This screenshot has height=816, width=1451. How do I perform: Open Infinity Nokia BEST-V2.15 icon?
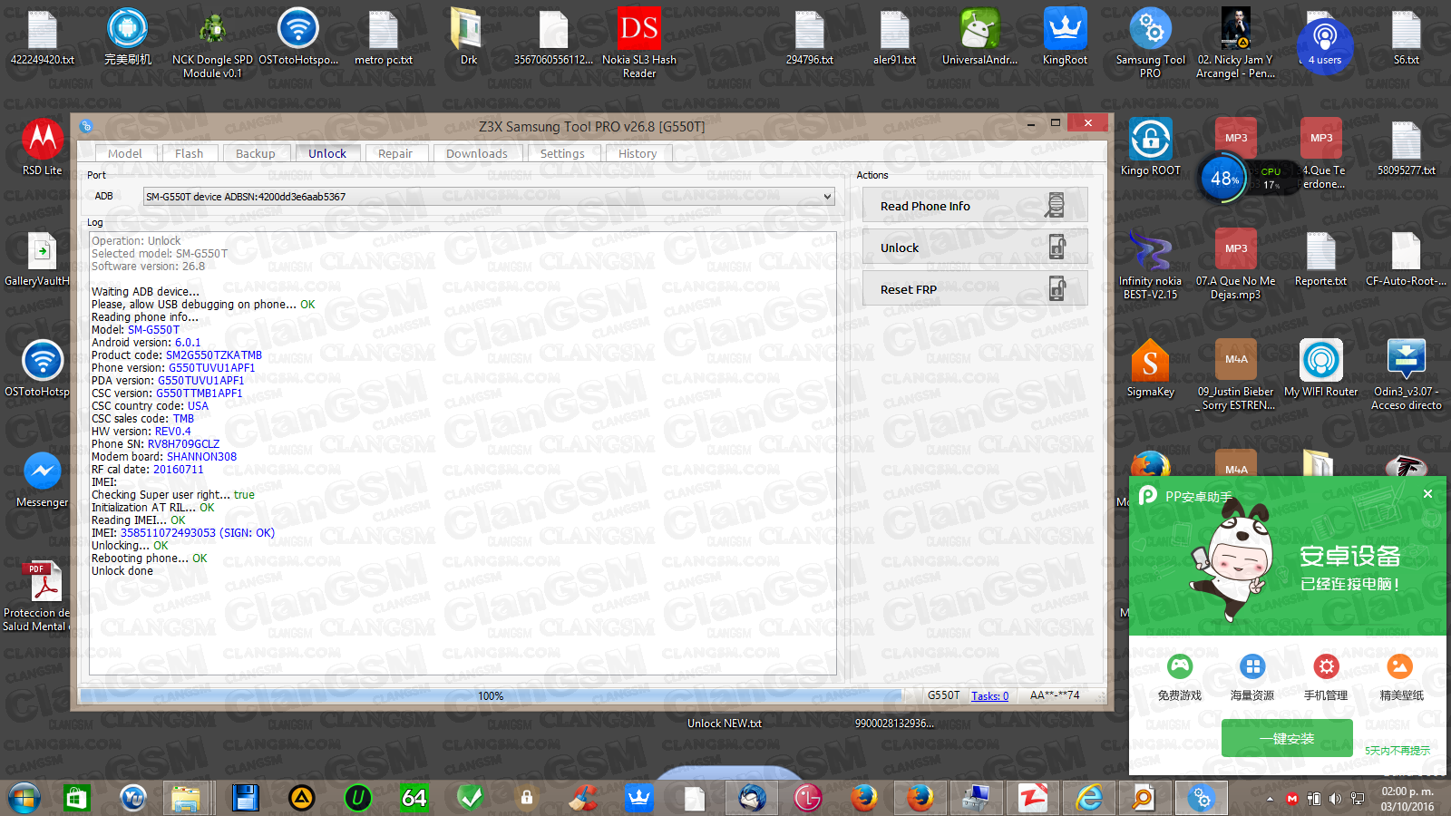pyautogui.click(x=1150, y=264)
